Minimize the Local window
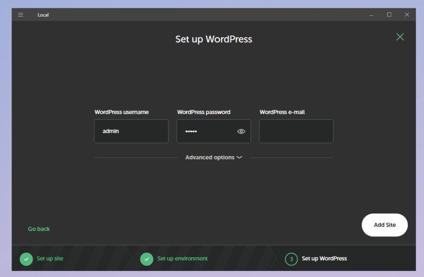Screen dimensions: 424x277 (371, 15)
